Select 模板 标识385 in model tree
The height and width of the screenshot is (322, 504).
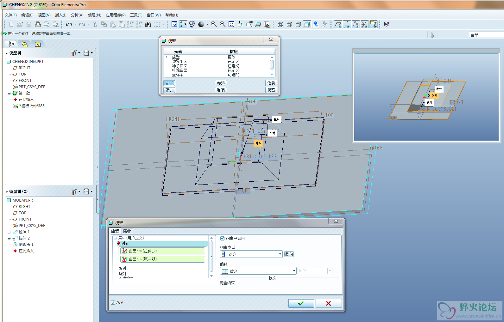29,106
